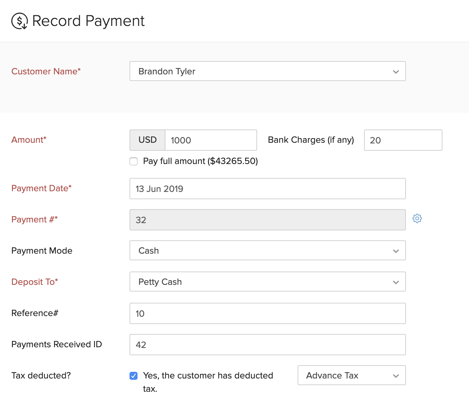
Task: Click the Payment # field showing 32
Action: (267, 220)
